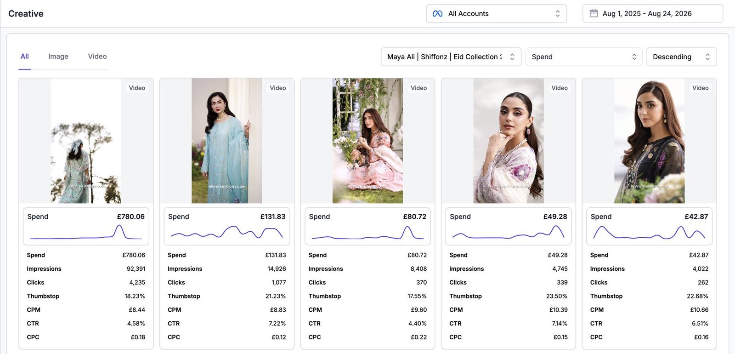This screenshot has width=735, height=354.
Task: Open the All Accounts dropdown
Action: [x=497, y=14]
